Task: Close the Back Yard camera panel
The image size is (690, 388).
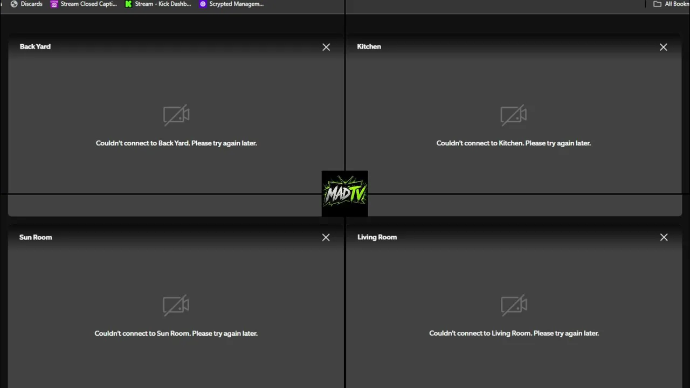Action: 326,47
